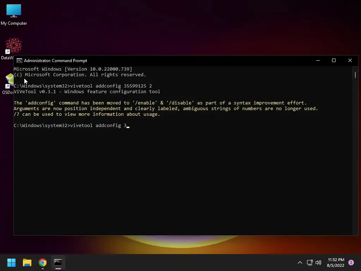Image resolution: width=361 pixels, height=271 pixels.
Task: Launch Google Chrome from the taskbar
Action: 43,263
